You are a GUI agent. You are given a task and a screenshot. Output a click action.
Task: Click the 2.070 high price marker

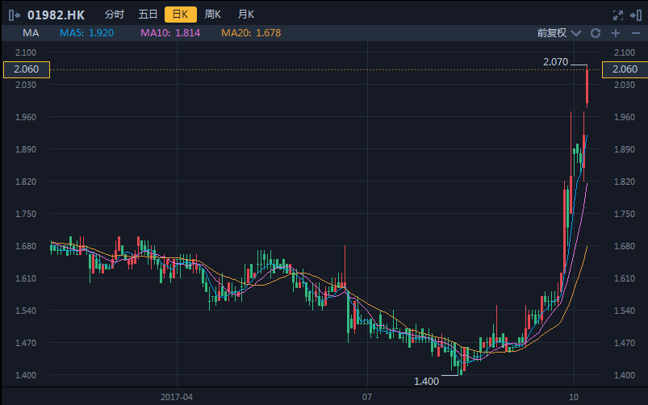click(x=555, y=62)
